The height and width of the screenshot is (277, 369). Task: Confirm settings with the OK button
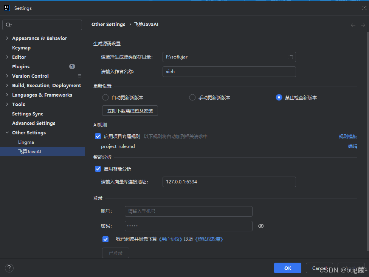[x=288, y=268]
